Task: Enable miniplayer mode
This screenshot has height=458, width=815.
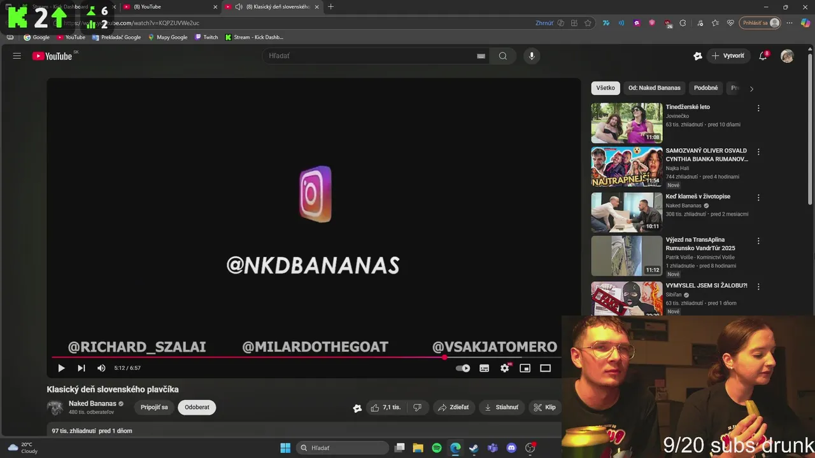Action: coord(525,368)
